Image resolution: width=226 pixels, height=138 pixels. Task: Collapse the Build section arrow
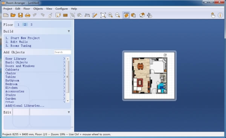click(x=69, y=31)
